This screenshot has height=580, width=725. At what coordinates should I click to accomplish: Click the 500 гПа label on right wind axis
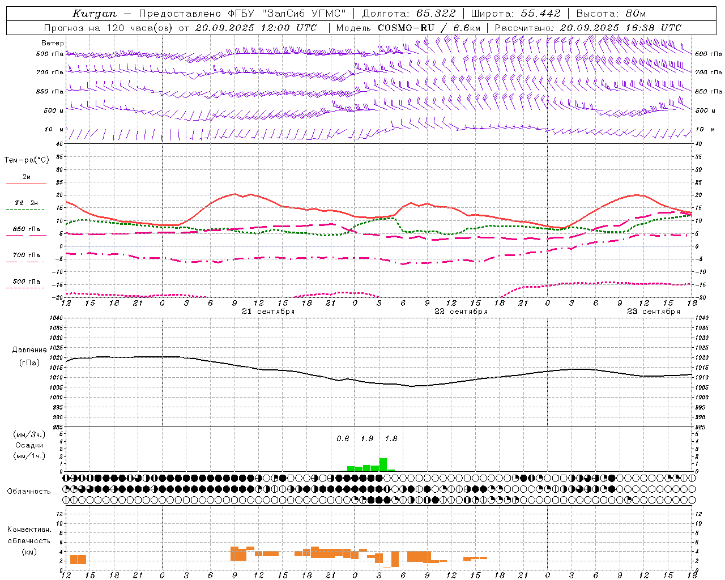(709, 54)
